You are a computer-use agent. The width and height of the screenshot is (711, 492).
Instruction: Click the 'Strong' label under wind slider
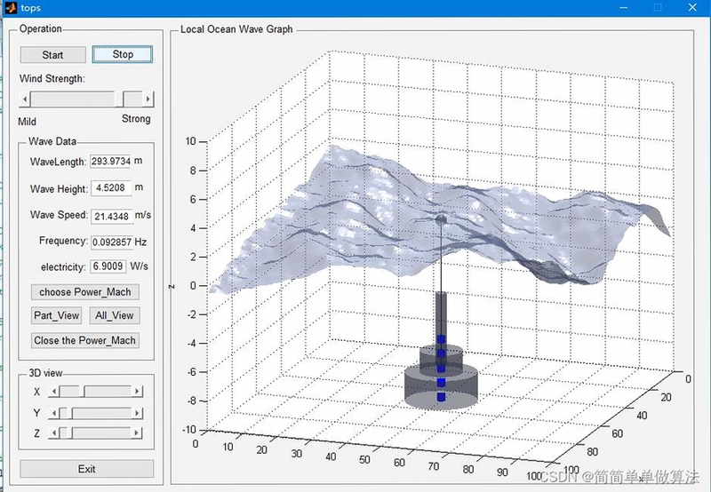(x=136, y=119)
